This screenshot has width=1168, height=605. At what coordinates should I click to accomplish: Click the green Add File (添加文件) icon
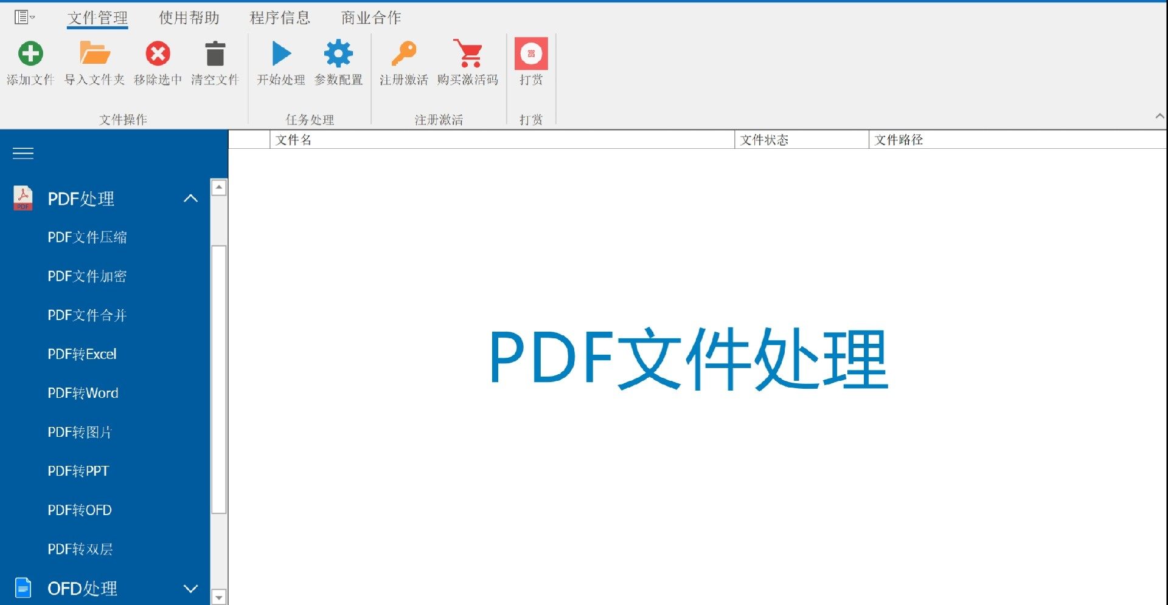pyautogui.click(x=30, y=53)
